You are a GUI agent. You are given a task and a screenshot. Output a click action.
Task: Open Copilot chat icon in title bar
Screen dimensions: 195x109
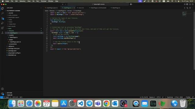pos(131,4)
